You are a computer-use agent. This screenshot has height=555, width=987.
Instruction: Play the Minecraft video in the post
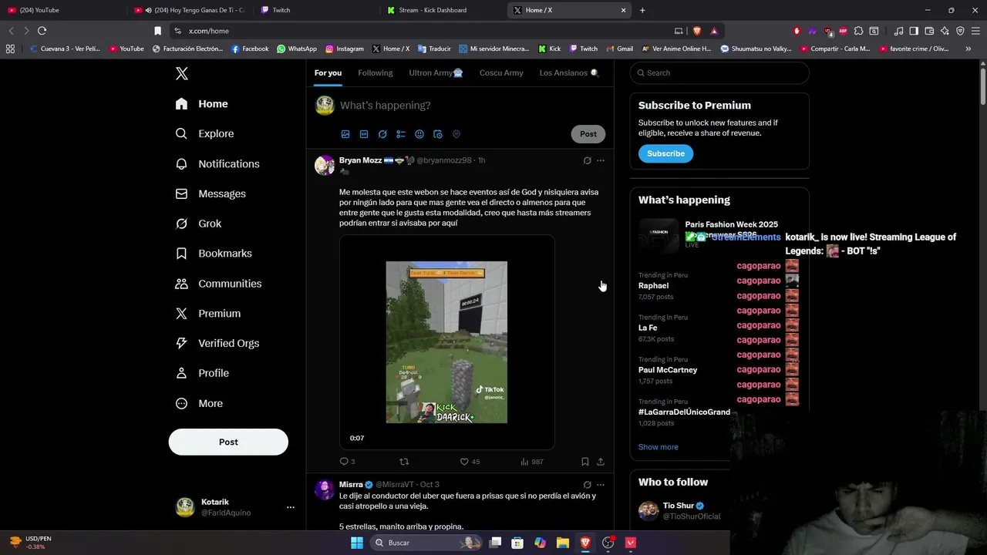pyautogui.click(x=446, y=342)
